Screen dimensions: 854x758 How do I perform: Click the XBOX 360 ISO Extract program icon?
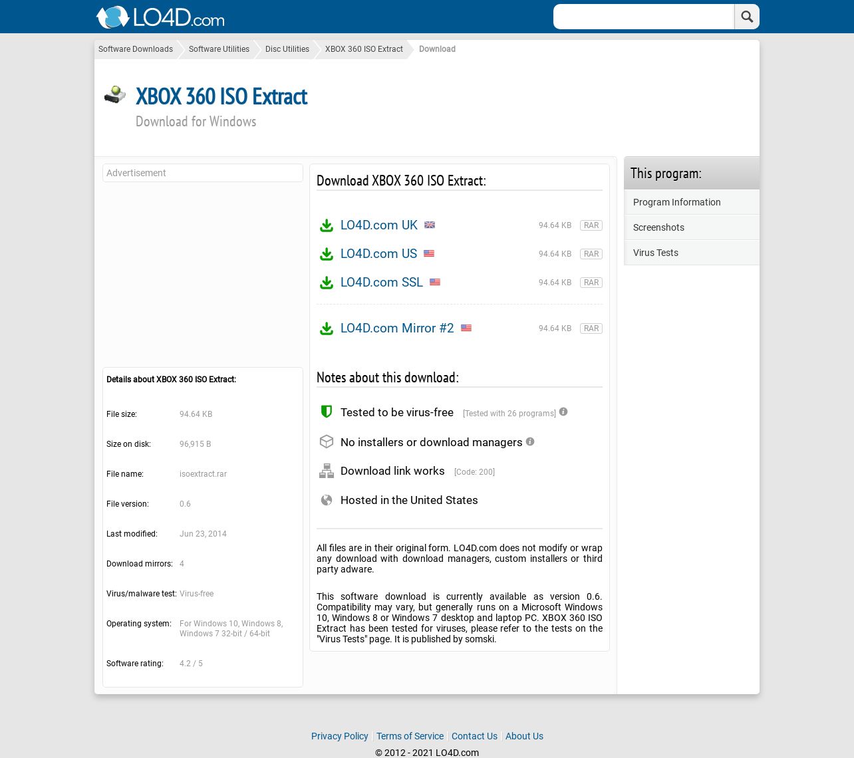click(115, 95)
